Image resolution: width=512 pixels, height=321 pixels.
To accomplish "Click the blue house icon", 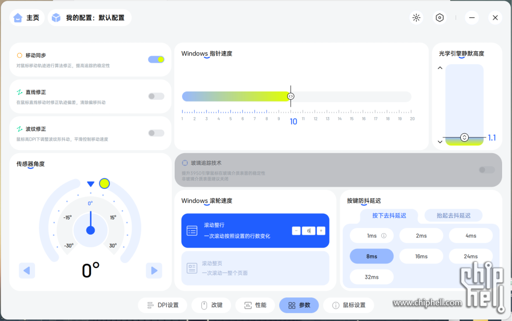I will 18,18.
